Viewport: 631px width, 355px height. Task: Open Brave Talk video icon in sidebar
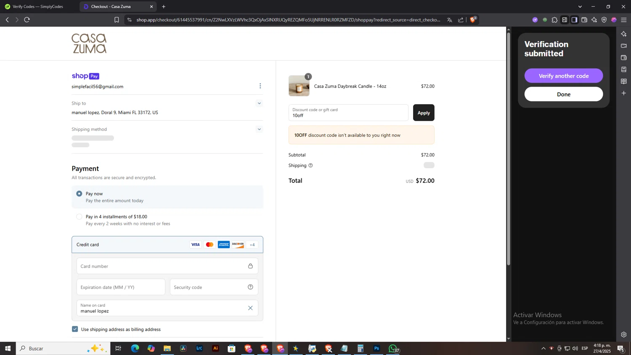click(624, 45)
